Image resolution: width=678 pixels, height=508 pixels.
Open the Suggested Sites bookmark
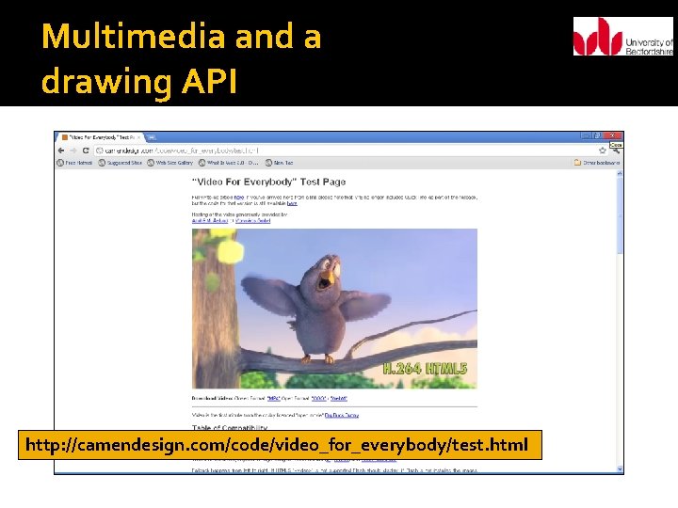click(x=121, y=163)
